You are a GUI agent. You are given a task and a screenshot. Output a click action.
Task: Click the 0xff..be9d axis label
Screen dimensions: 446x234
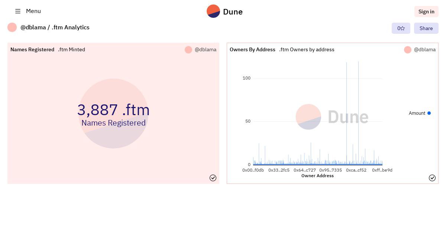click(x=382, y=170)
